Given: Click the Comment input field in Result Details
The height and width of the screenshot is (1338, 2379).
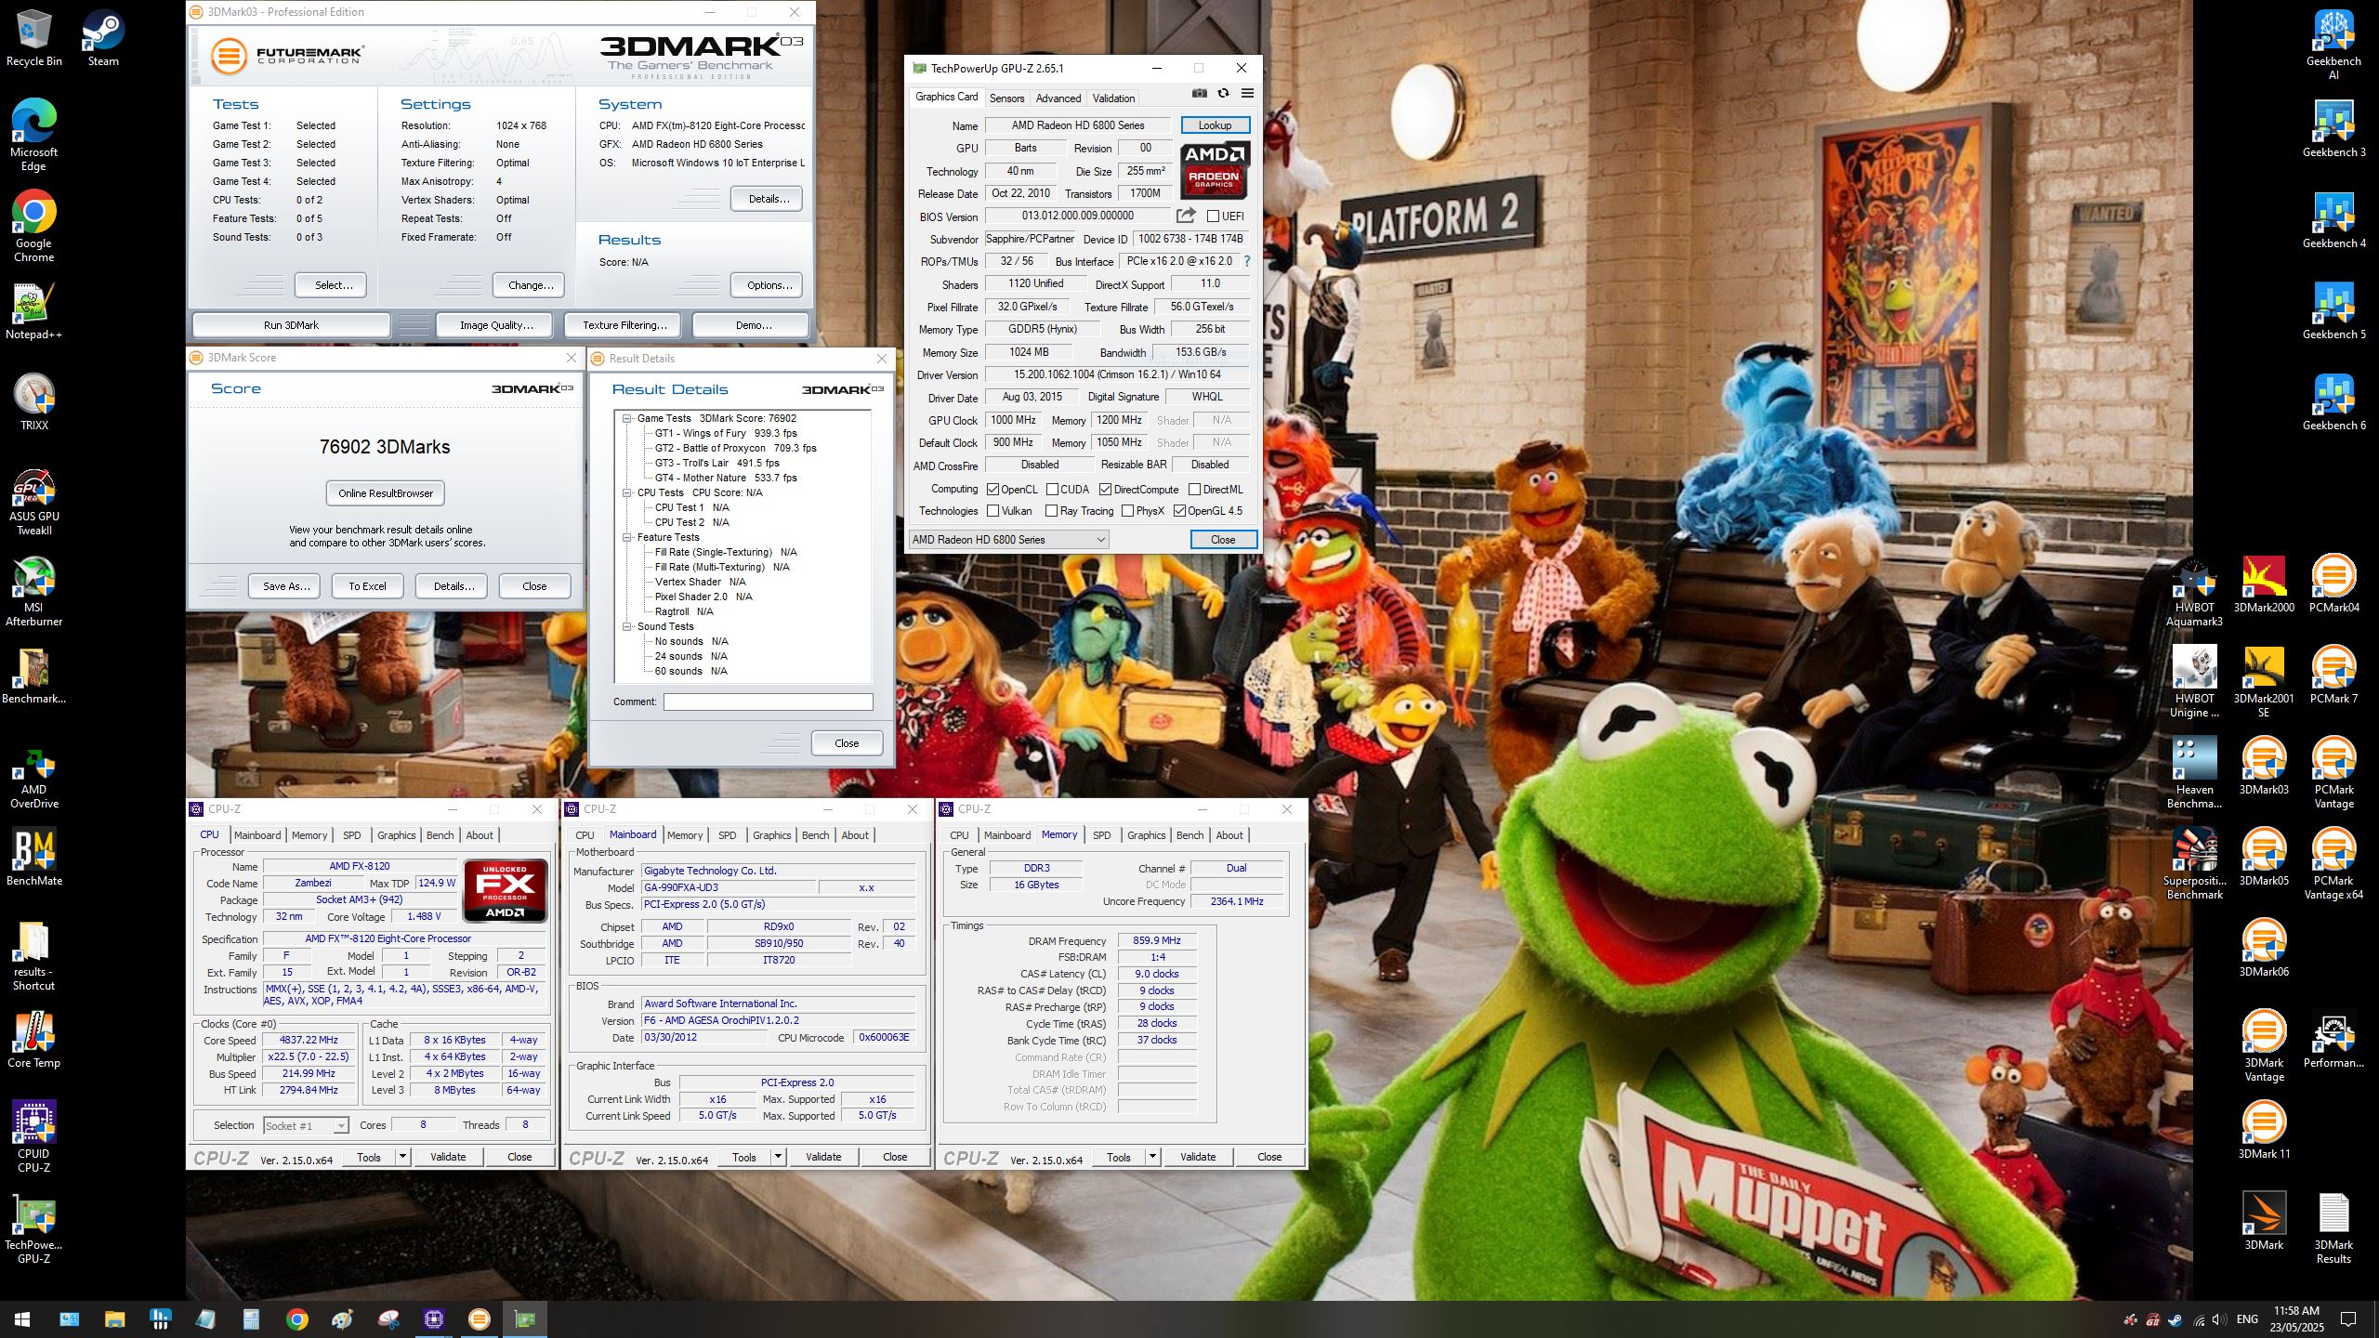Looking at the screenshot, I should [768, 702].
